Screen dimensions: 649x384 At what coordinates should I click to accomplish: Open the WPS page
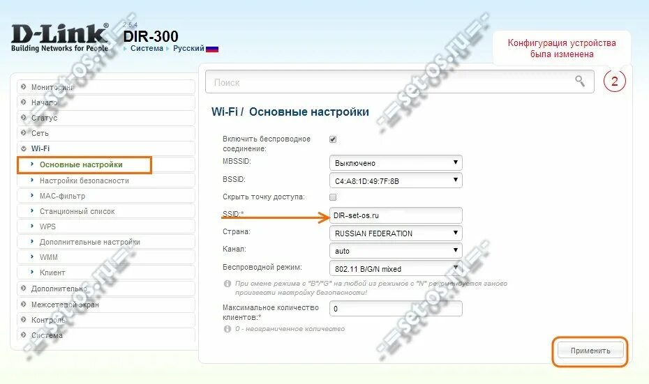tap(106, 226)
